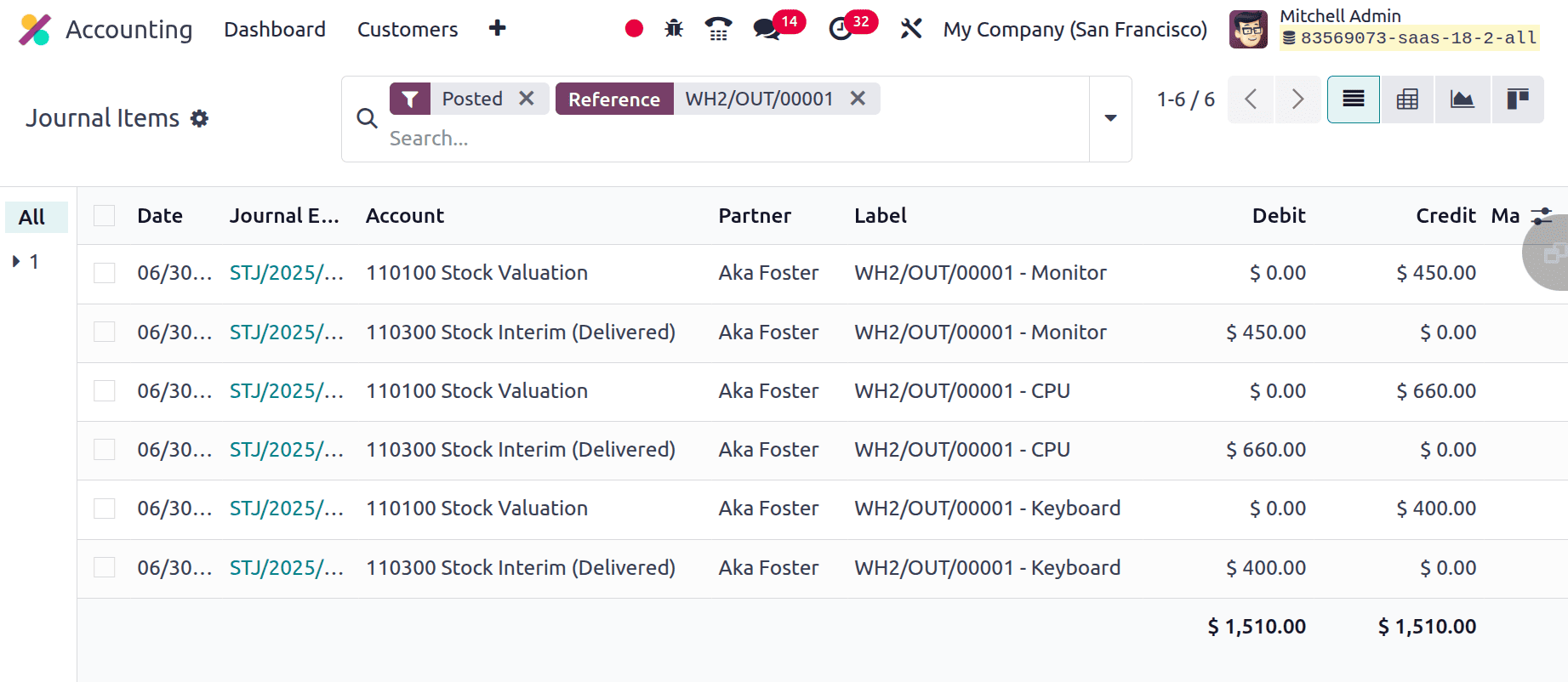Remove the WH2/OUT/00001 reference facet
The width and height of the screenshot is (1568, 682).
[858, 99]
